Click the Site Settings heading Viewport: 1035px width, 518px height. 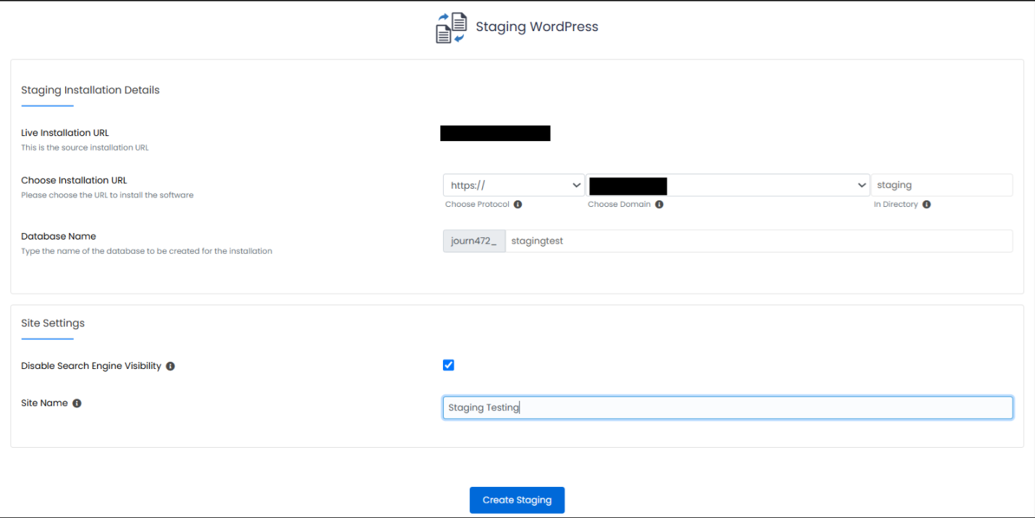tap(53, 323)
